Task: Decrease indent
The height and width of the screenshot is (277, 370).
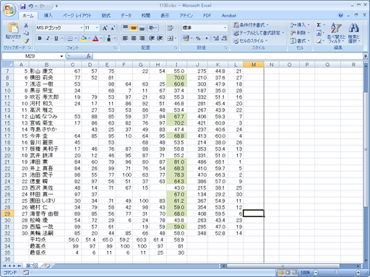Action: pos(152,38)
